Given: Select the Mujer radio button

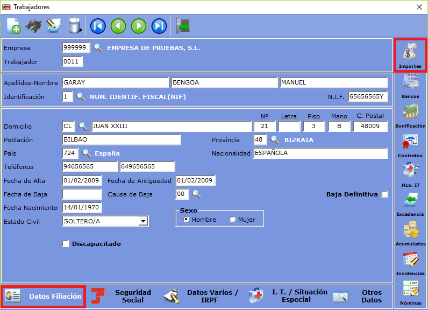Looking at the screenshot, I should [x=233, y=220].
